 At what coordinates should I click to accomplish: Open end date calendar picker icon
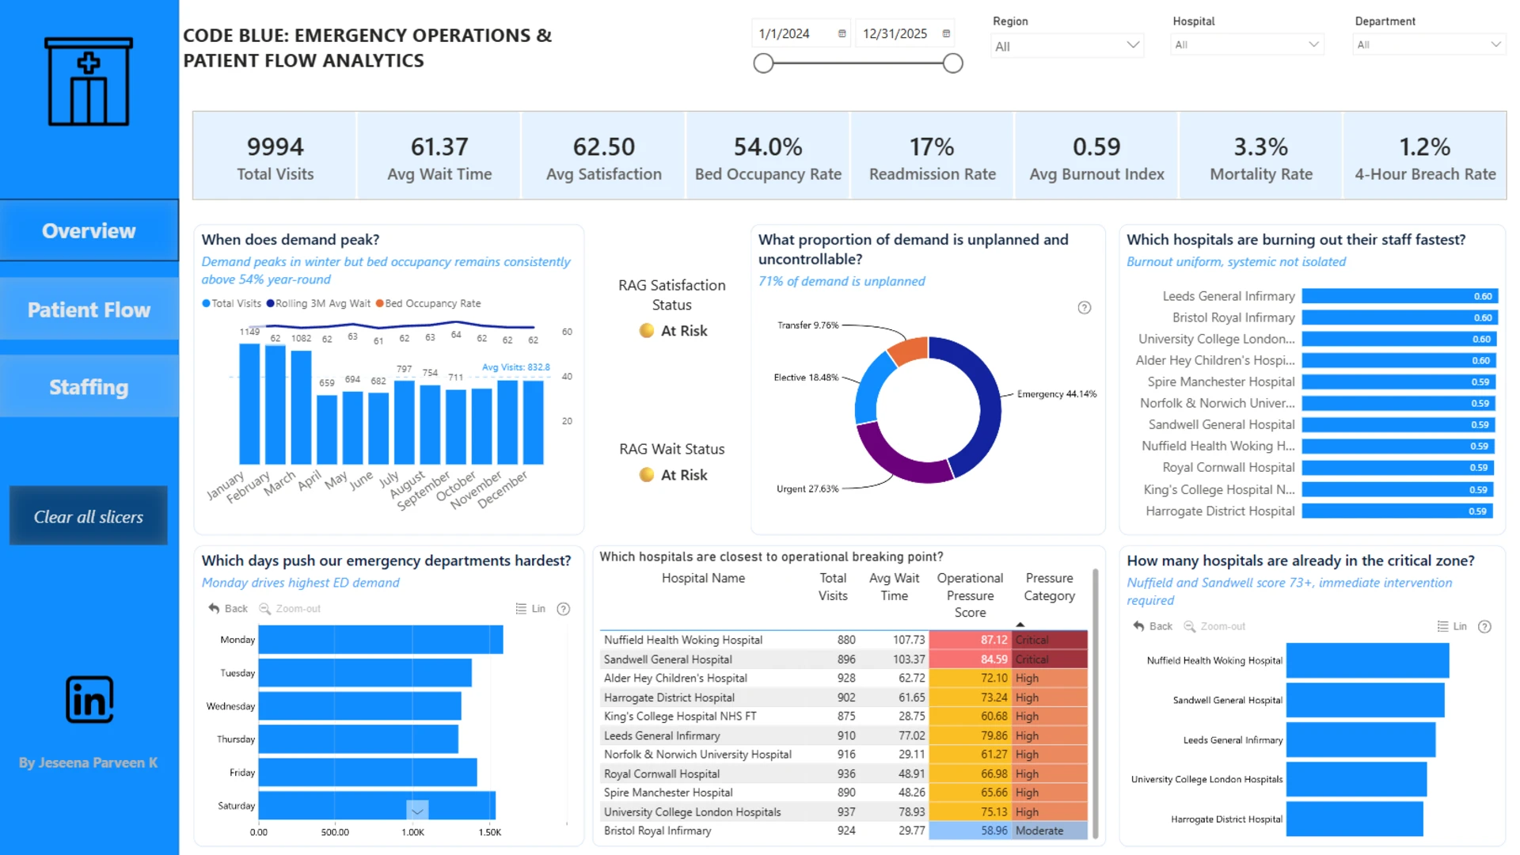pos(946,34)
